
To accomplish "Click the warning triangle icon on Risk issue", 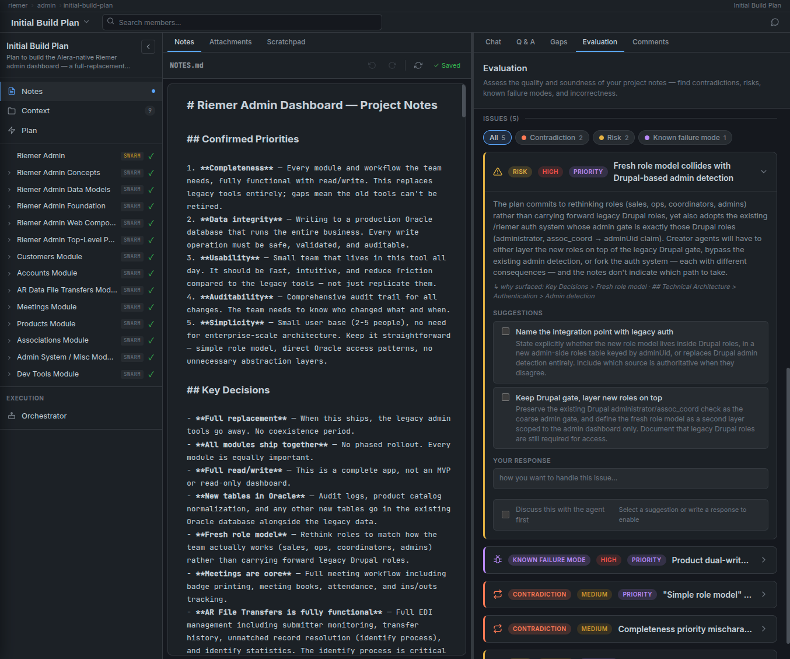I will tap(498, 172).
